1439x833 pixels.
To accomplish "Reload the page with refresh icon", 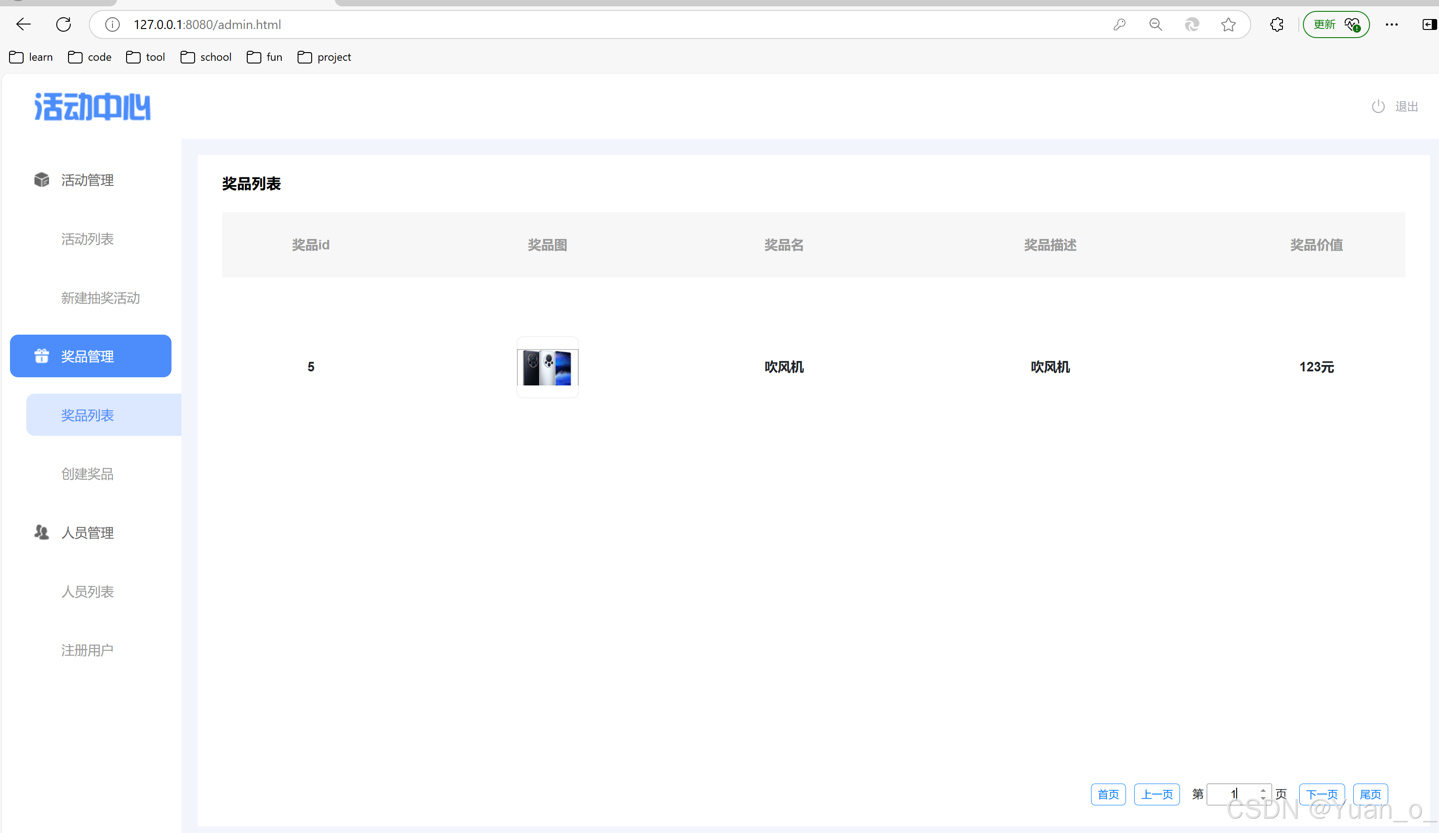I will point(64,24).
